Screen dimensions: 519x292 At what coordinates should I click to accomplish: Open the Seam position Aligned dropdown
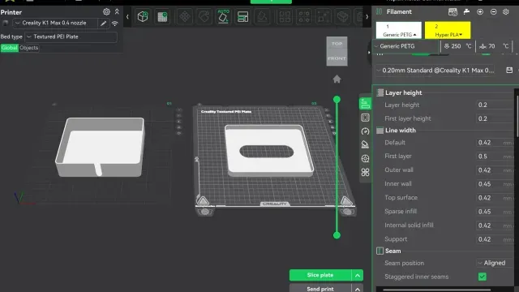pos(494,263)
